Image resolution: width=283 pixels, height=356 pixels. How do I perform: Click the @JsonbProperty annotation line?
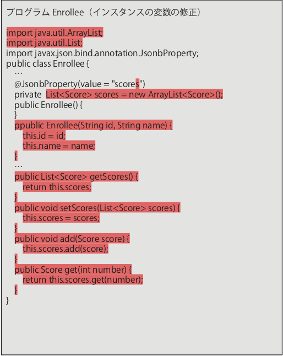pos(80,84)
